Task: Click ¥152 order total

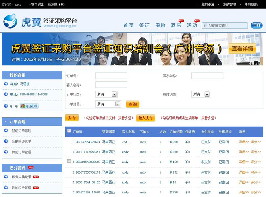Action: click(174, 172)
